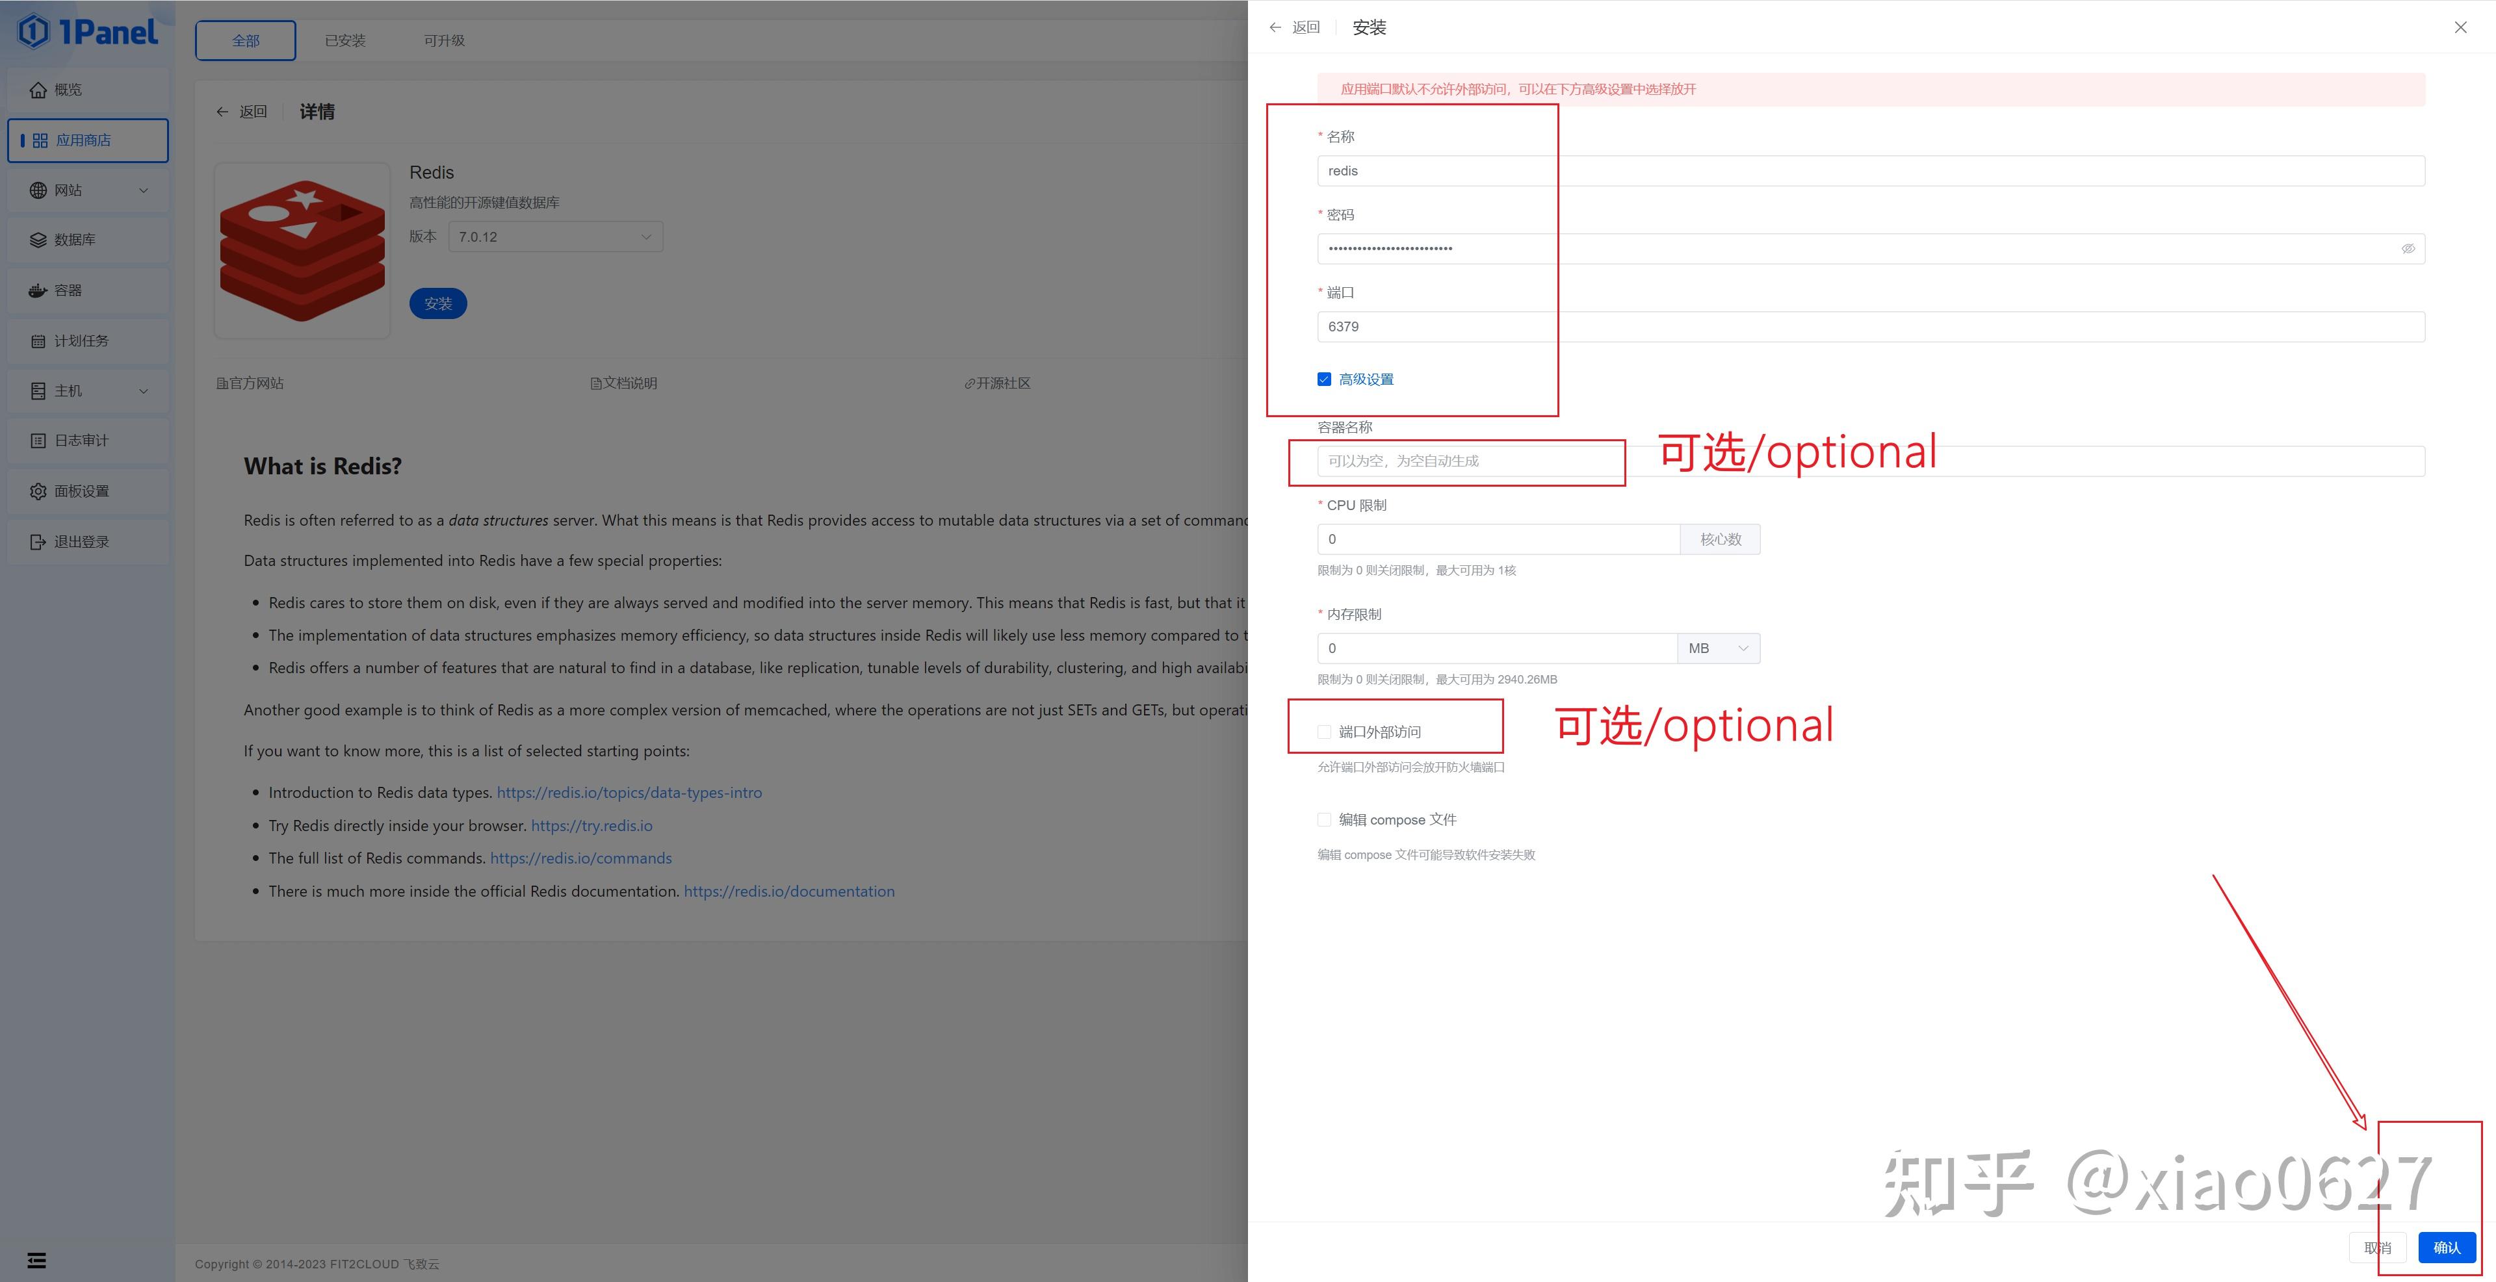Open the 官方网站 link
This screenshot has width=2496, height=1282.
click(x=250, y=383)
